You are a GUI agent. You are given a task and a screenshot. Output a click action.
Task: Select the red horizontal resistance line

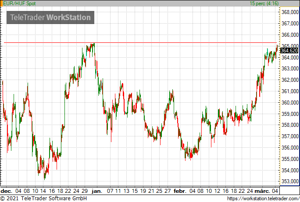point(140,42)
